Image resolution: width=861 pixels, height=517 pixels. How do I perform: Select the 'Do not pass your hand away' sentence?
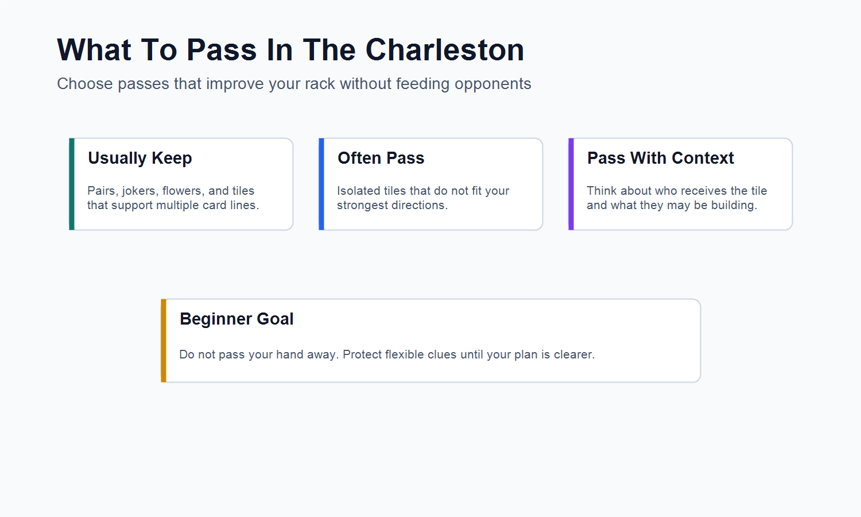tap(258, 354)
